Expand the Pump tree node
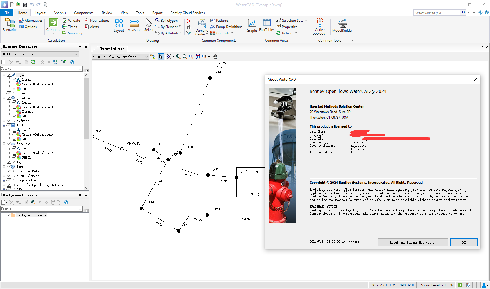Screen dimensions: 490x289 (4, 167)
